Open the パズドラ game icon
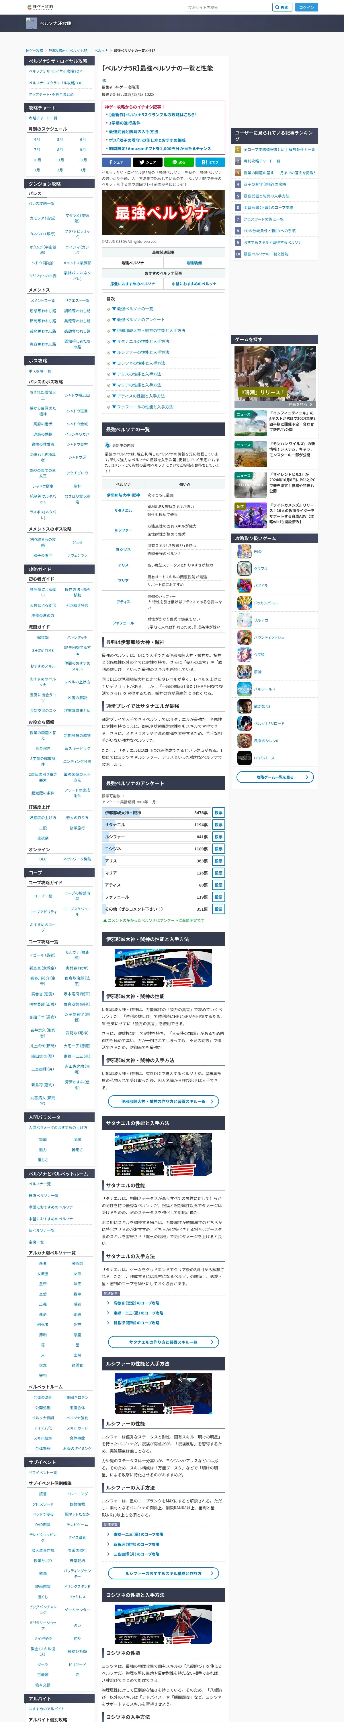 click(x=245, y=585)
